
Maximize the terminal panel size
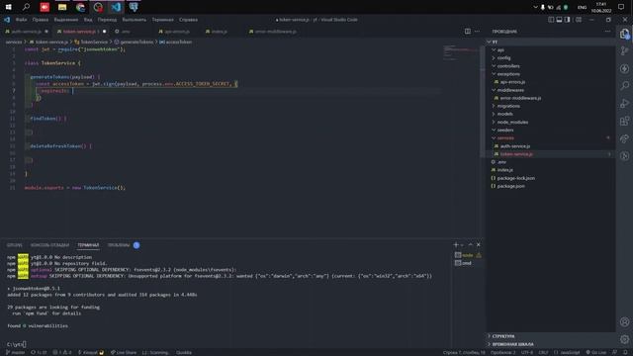point(471,244)
